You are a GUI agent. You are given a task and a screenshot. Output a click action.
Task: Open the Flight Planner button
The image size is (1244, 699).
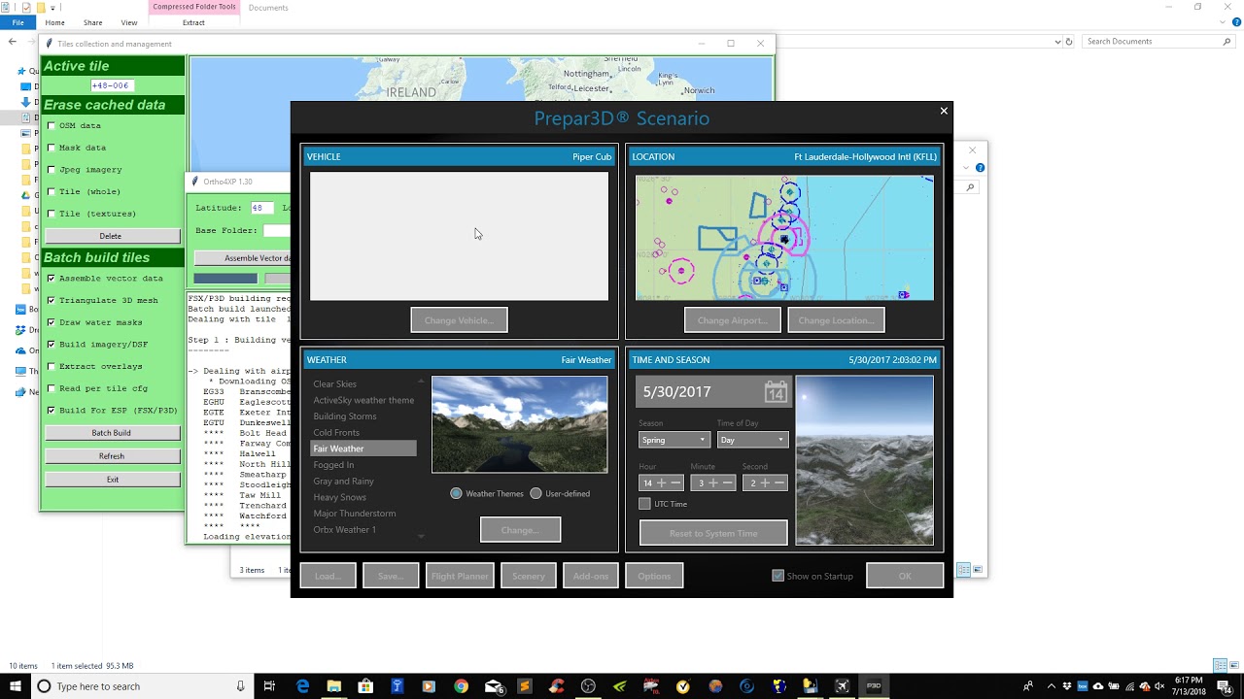point(460,576)
